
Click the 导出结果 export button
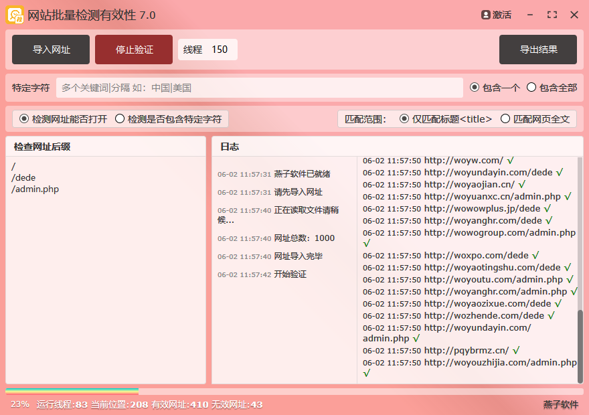point(538,50)
